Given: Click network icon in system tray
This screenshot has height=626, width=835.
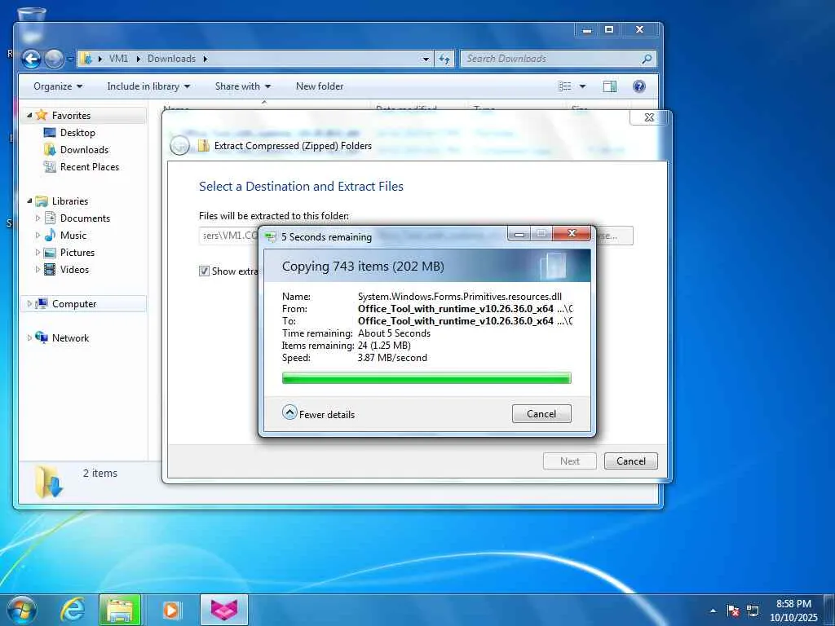Looking at the screenshot, I should (753, 611).
